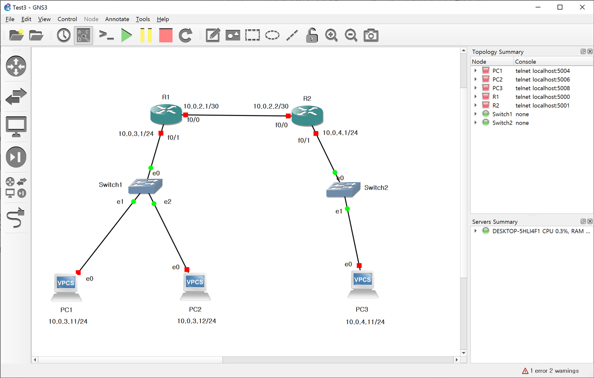Viewport: 594px width, 378px height.
Task: Expand R1 in Topology Summary
Action: pos(475,97)
